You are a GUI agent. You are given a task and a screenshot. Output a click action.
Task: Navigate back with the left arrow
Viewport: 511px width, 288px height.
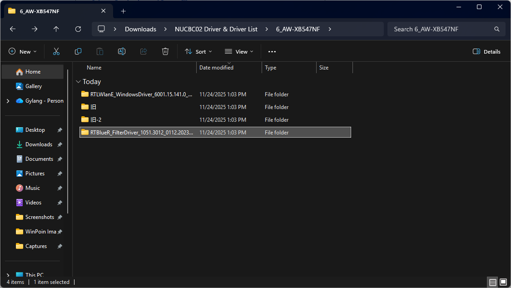pyautogui.click(x=13, y=29)
